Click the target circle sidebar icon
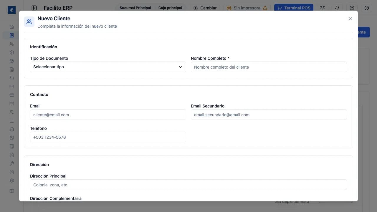The height and width of the screenshot is (212, 377). point(12,138)
